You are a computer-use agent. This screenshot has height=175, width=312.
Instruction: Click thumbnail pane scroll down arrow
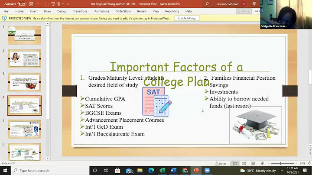pos(48,159)
